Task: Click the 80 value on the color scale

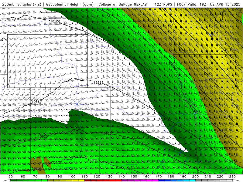Action: tap(48, 177)
